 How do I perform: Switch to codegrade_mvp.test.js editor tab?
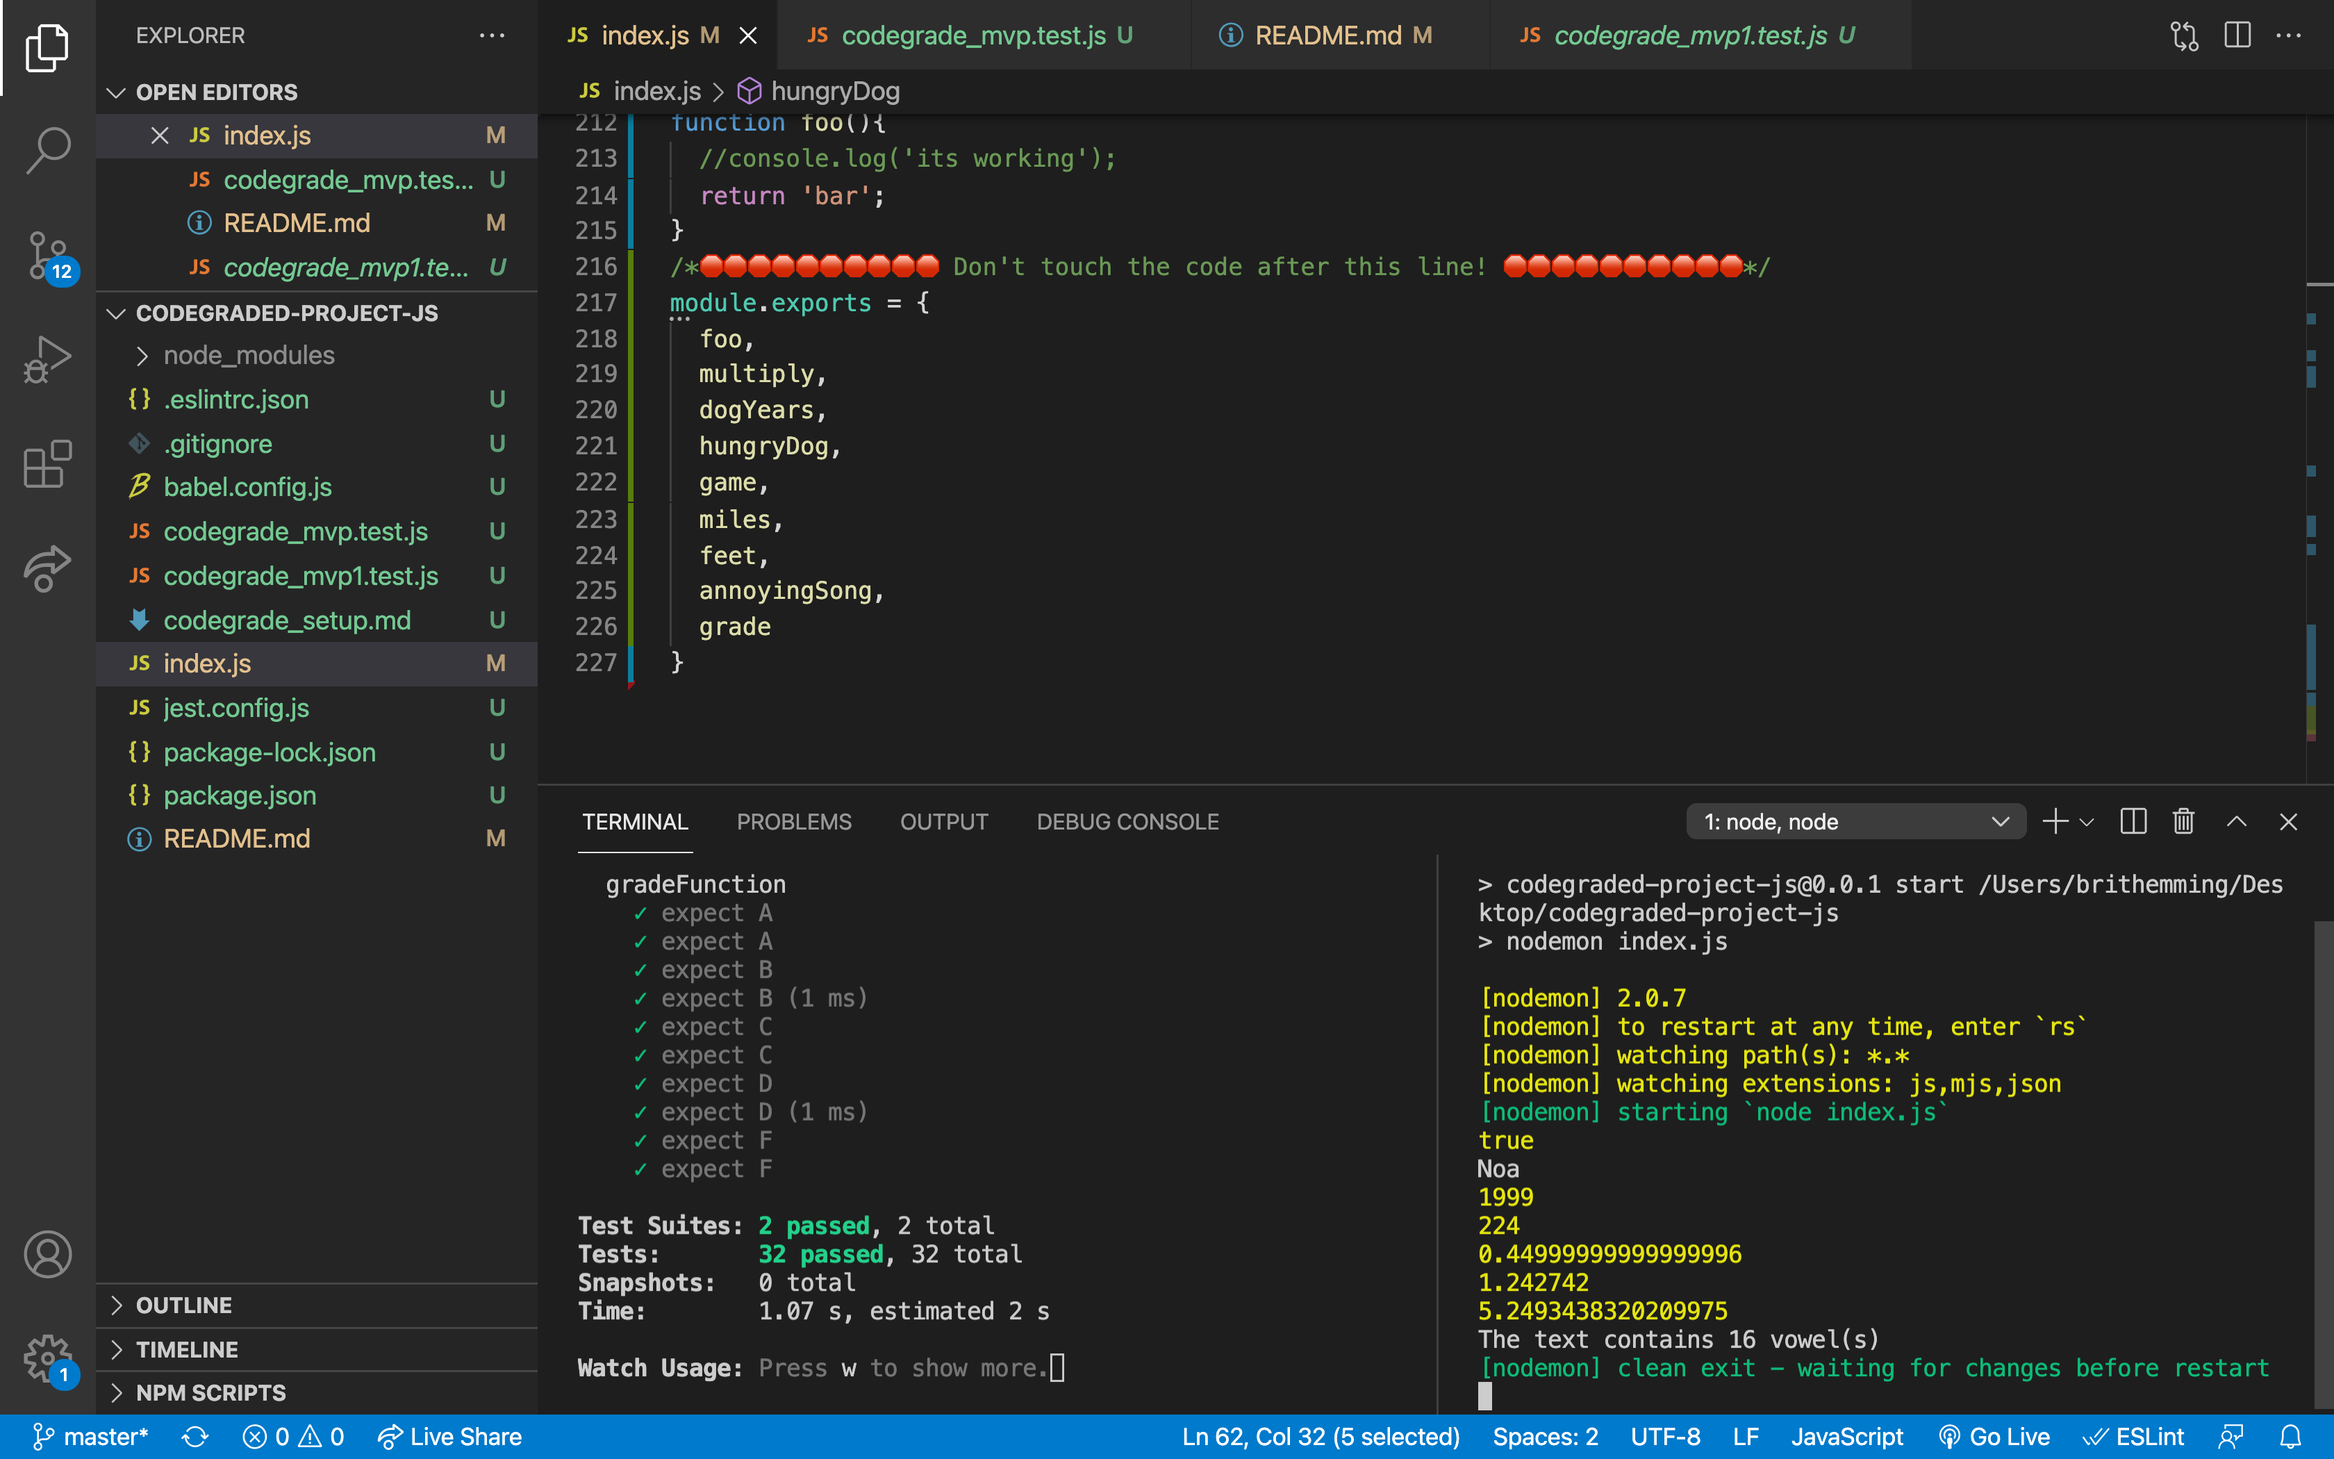click(972, 35)
